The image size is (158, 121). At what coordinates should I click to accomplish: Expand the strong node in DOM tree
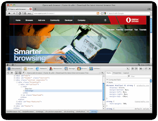[x=24, y=91]
